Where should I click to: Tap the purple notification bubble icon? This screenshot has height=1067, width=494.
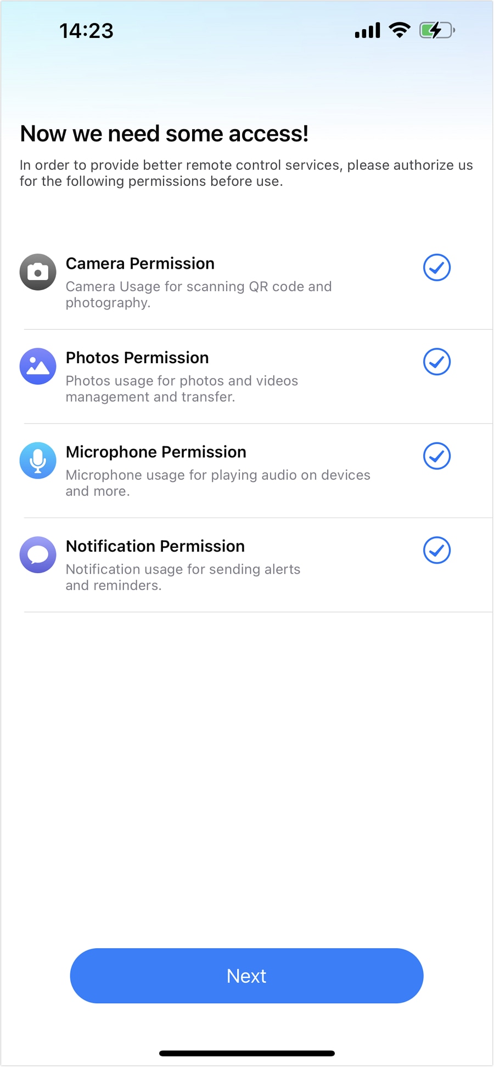(38, 555)
